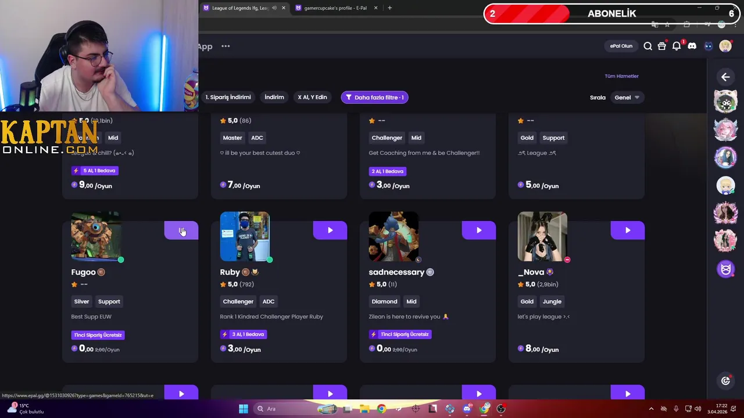Open the support headset icon at sidebar bottom
Image resolution: width=744 pixels, height=418 pixels.
pyautogui.click(x=725, y=381)
